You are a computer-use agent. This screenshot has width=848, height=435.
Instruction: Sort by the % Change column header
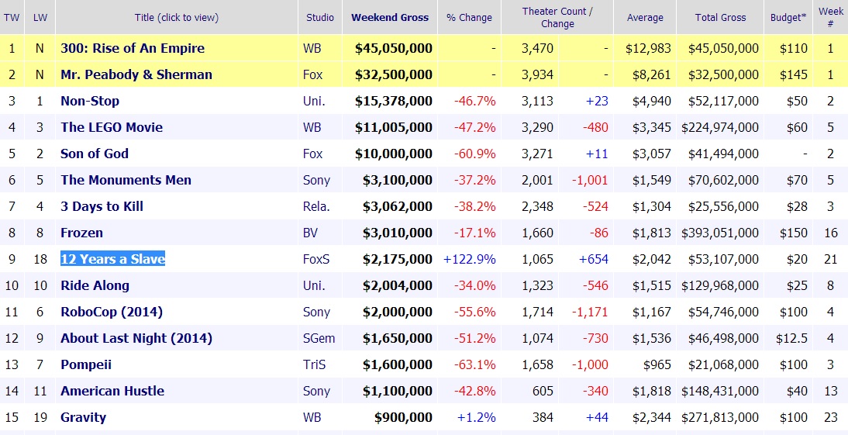point(469,17)
